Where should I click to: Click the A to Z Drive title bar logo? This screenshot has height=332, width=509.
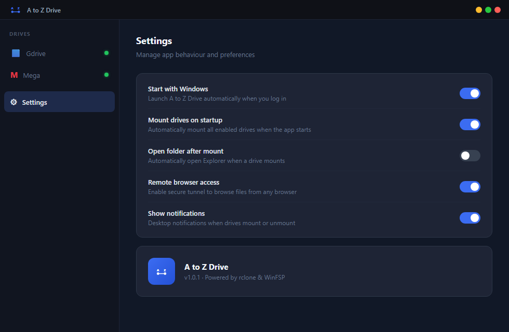(x=15, y=10)
